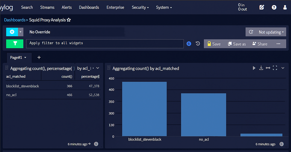Click the blocklist_stevenblack axis label
291x152 pixels.
click(145, 139)
